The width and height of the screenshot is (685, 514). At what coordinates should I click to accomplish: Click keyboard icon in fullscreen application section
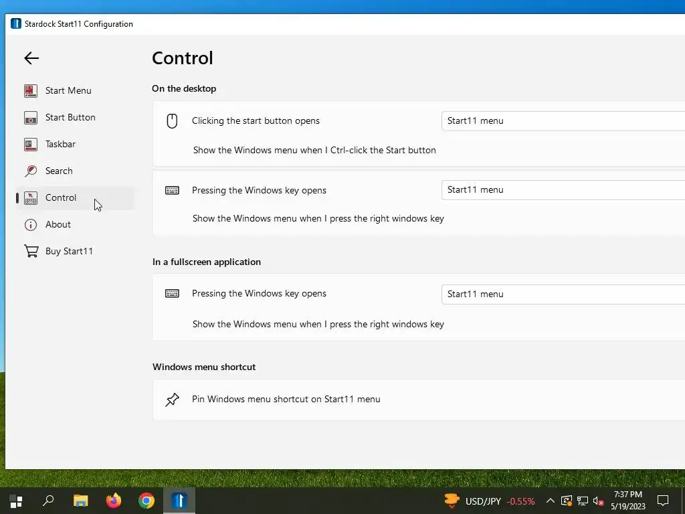point(172,293)
